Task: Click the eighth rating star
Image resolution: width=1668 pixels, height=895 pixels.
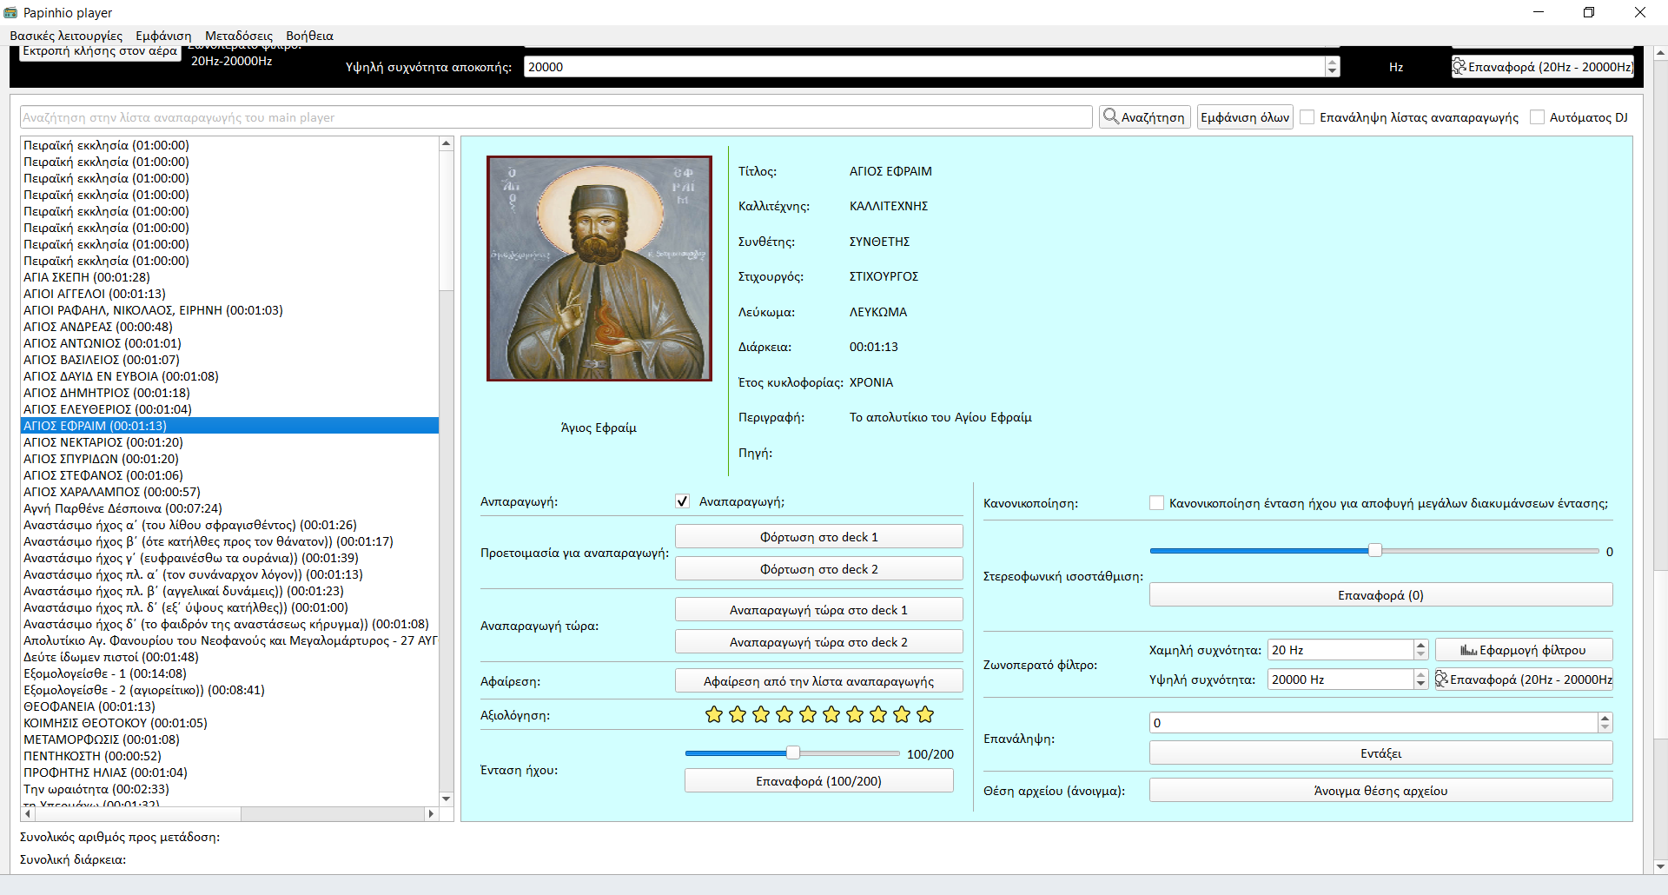Action: (x=878, y=714)
